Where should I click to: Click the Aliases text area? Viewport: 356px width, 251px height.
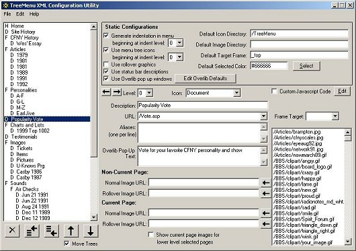[x=199, y=133]
